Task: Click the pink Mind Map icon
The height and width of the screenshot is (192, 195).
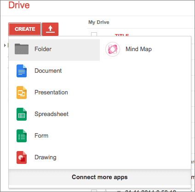Action: 113,49
